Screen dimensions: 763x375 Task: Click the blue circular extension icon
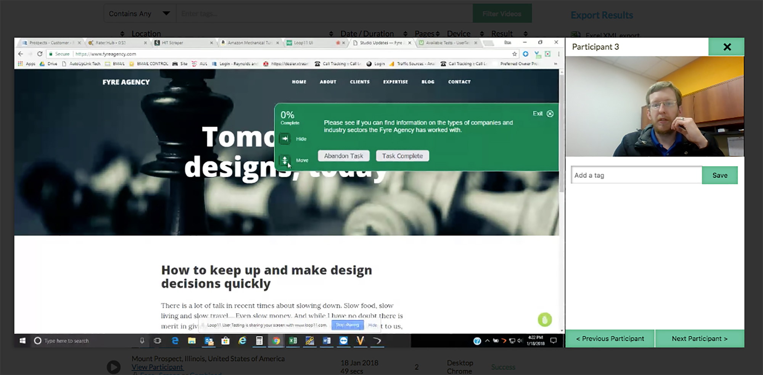pos(525,54)
